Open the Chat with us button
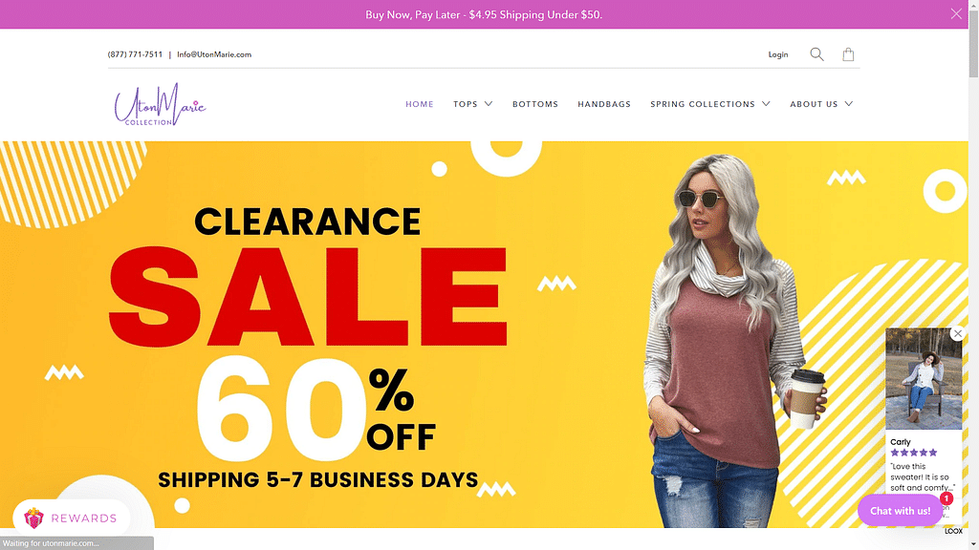The height and width of the screenshot is (550, 979). pos(901,511)
